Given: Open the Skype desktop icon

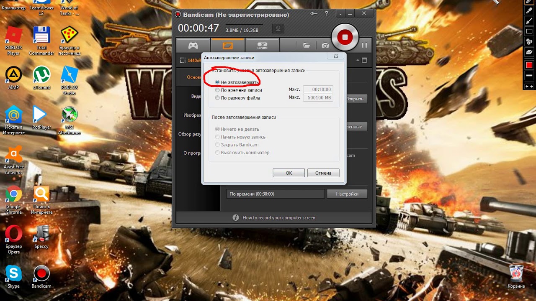Looking at the screenshot, I should click(13, 276).
